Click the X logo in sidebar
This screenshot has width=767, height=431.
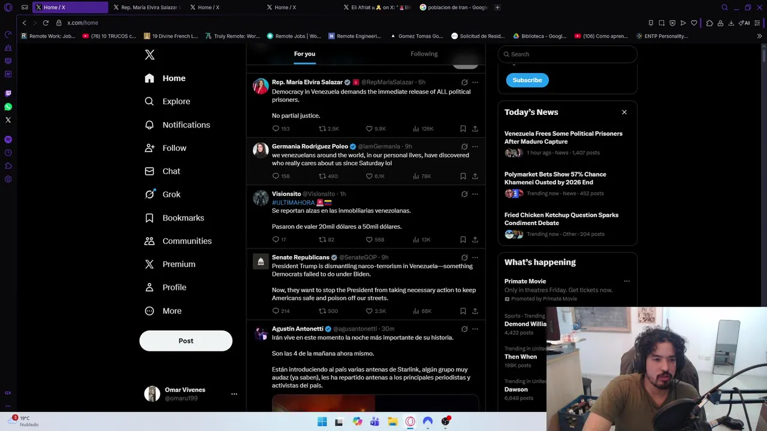[x=150, y=55]
